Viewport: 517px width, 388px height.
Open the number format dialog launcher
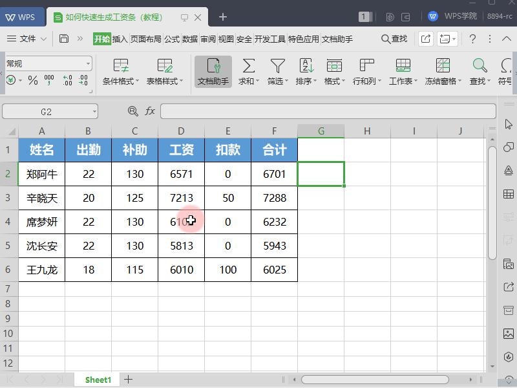(90, 91)
